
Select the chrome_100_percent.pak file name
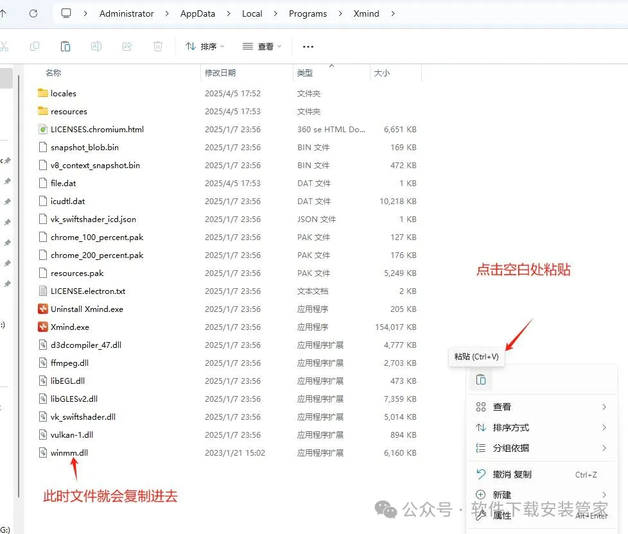97,237
